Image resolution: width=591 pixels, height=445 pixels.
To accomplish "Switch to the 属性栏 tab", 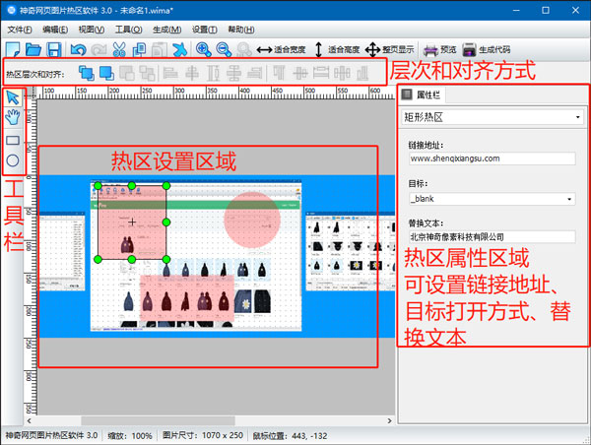I will click(x=422, y=95).
